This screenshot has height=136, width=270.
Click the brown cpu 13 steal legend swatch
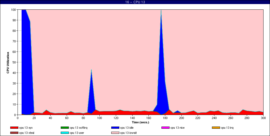pos(14,133)
